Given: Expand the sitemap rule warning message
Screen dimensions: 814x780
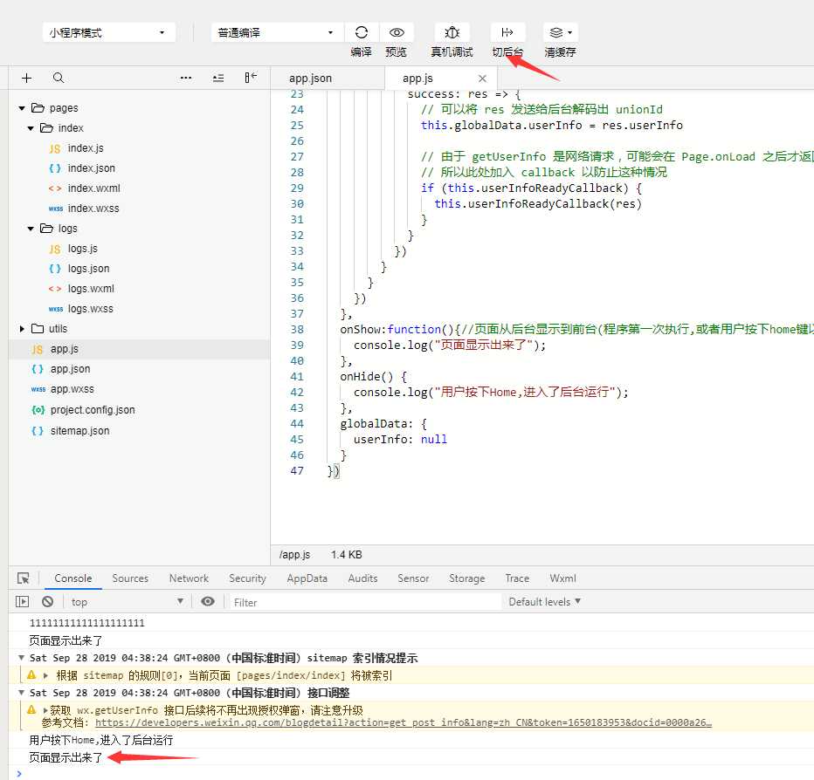Looking at the screenshot, I should [x=45, y=675].
